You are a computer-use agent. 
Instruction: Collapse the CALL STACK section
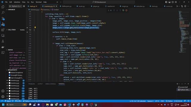7,30
